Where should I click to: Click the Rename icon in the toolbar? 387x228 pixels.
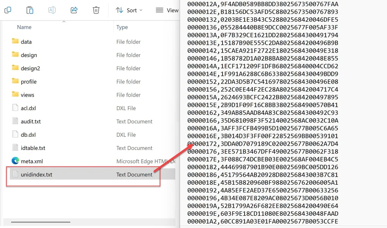click(x=52, y=10)
